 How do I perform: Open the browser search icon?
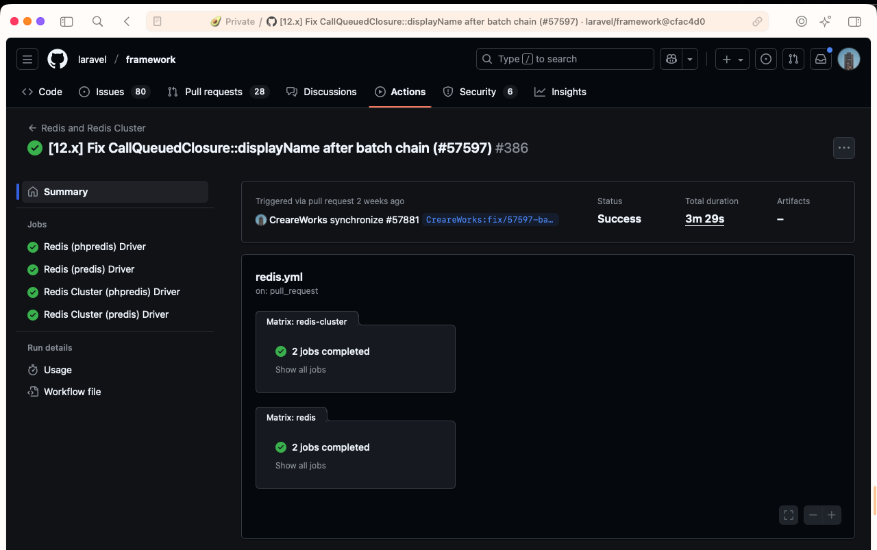coord(98,21)
